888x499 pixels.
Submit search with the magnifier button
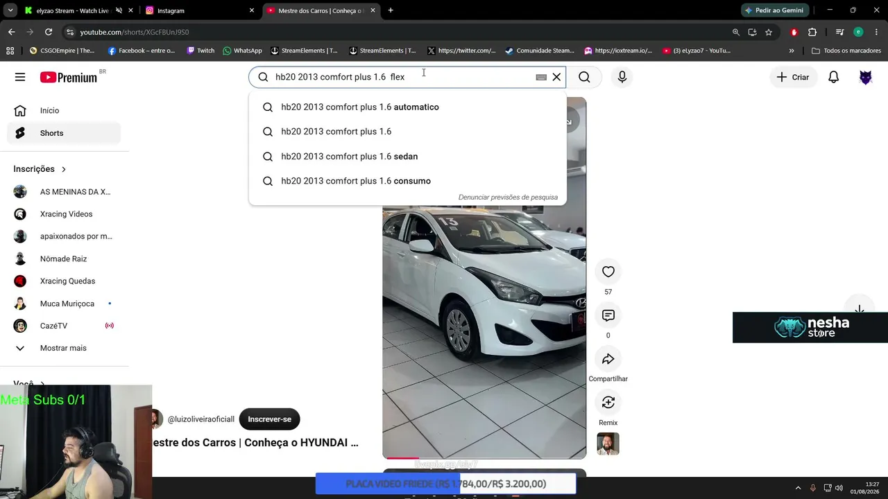click(584, 77)
